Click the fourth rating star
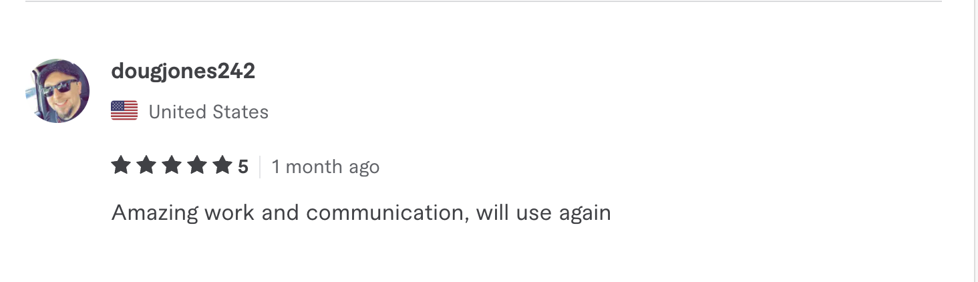The image size is (978, 282). (197, 165)
